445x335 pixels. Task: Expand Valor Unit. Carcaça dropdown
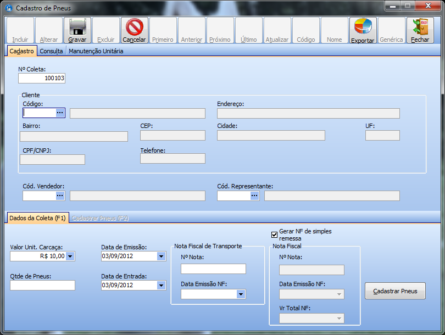pyautogui.click(x=70, y=256)
